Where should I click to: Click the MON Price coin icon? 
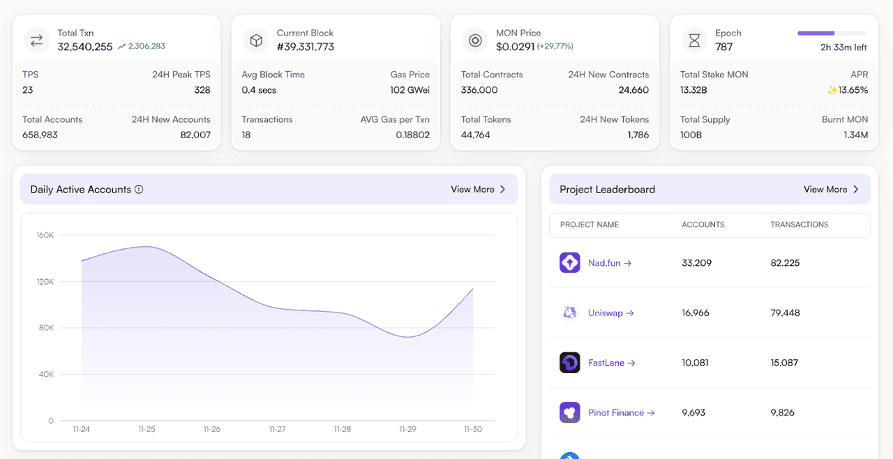click(x=475, y=40)
